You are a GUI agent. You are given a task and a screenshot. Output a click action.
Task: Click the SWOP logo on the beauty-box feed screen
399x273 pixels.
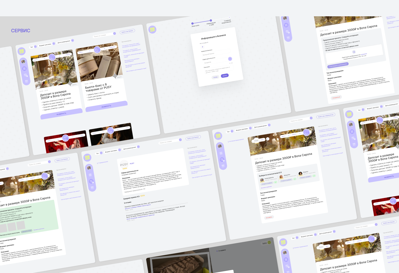pos(21,51)
